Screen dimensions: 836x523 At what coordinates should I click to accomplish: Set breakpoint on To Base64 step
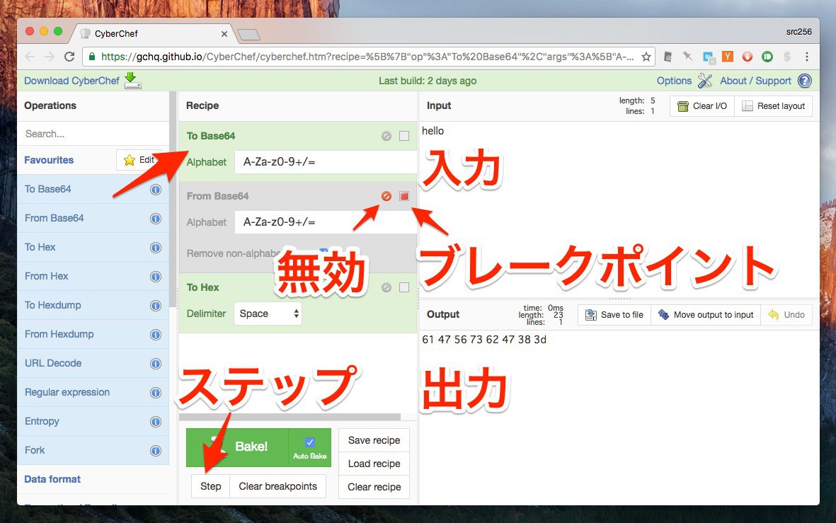404,136
